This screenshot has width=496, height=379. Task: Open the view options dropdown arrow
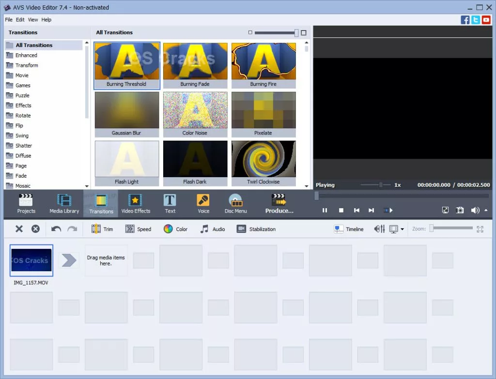click(403, 229)
